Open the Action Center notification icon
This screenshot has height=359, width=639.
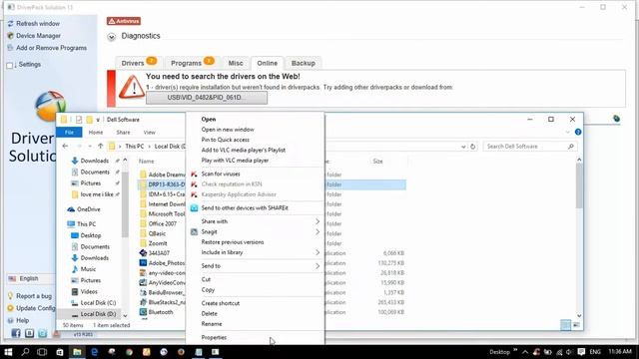click(581, 352)
